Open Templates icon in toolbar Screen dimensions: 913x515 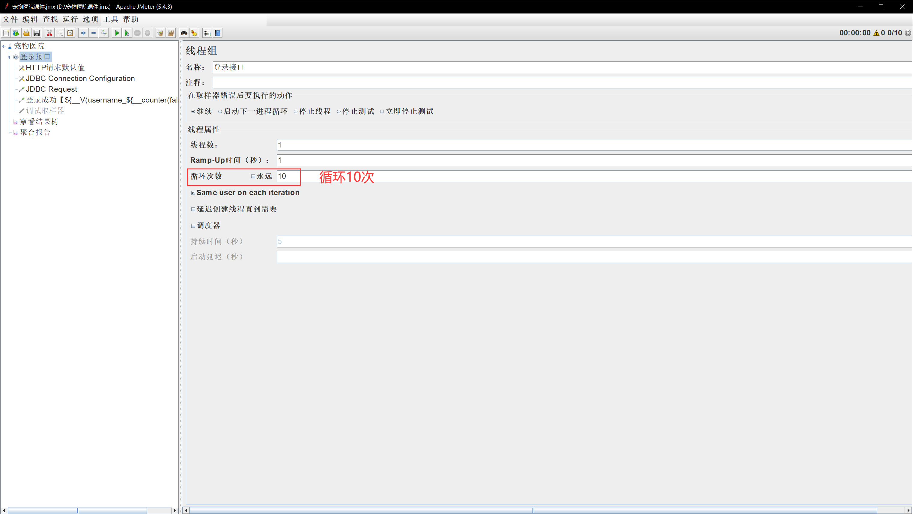pos(16,33)
